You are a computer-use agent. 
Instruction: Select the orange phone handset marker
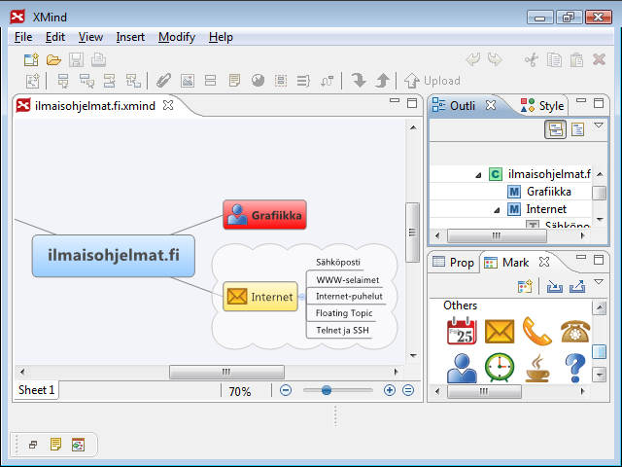pos(537,331)
